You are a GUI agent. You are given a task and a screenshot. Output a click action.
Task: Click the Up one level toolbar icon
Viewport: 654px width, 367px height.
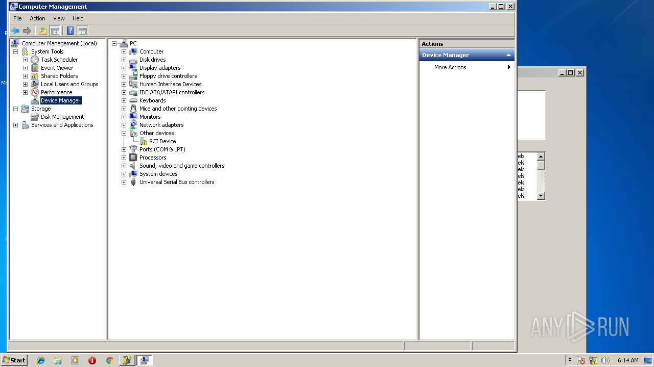43,31
